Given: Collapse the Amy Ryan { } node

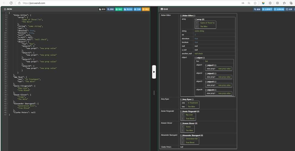Looking at the screenshot, I should pos(181,99).
